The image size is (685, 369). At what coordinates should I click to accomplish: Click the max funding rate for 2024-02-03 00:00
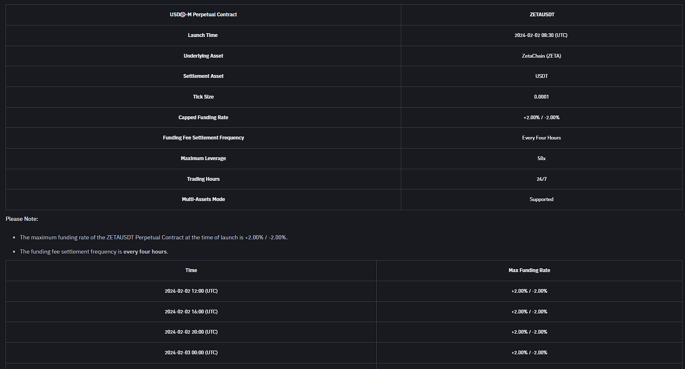(529, 353)
